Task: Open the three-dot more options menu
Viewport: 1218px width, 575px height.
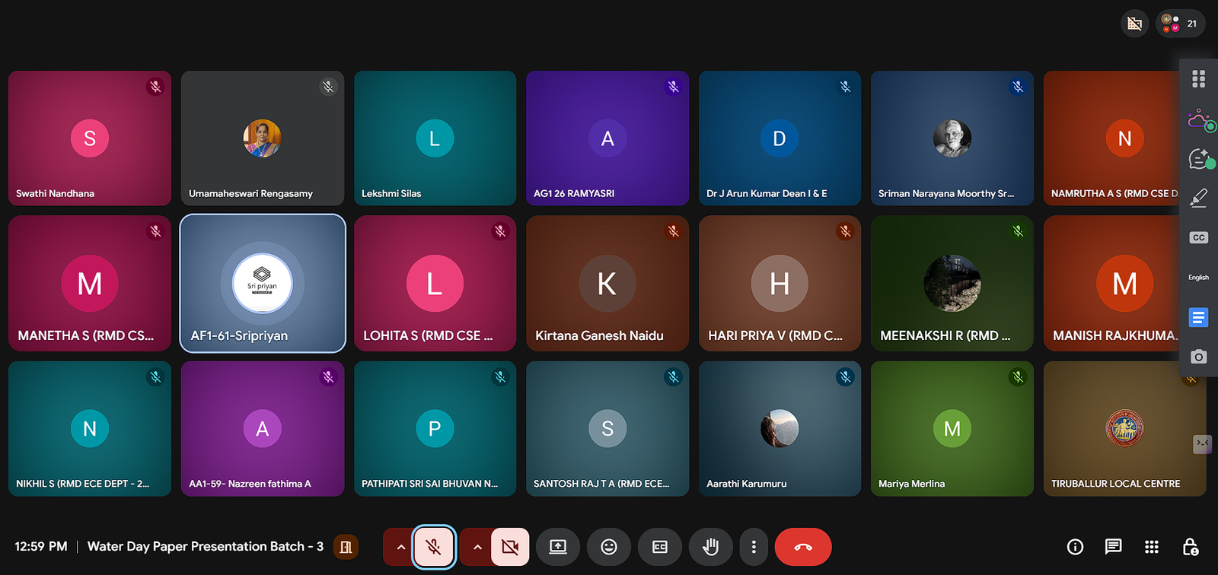Action: pyautogui.click(x=754, y=547)
